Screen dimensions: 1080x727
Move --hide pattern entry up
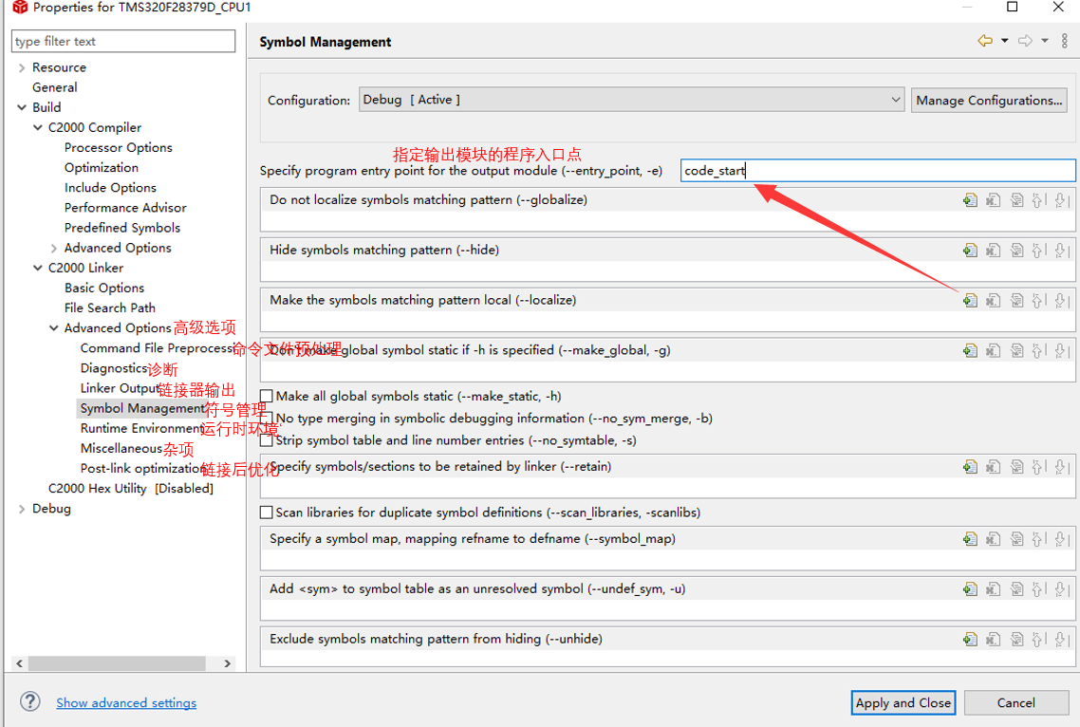(x=1038, y=251)
